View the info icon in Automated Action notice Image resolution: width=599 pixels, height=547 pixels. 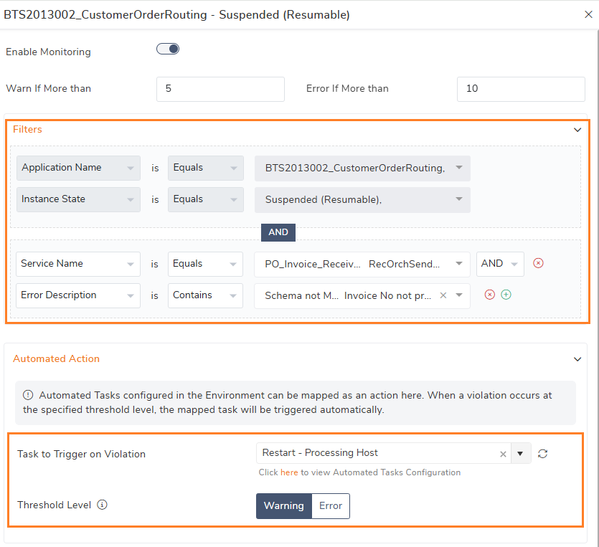pyautogui.click(x=27, y=395)
